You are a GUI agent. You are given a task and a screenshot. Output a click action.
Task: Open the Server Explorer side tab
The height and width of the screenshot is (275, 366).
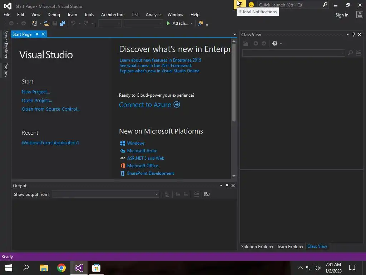pyautogui.click(x=6, y=44)
